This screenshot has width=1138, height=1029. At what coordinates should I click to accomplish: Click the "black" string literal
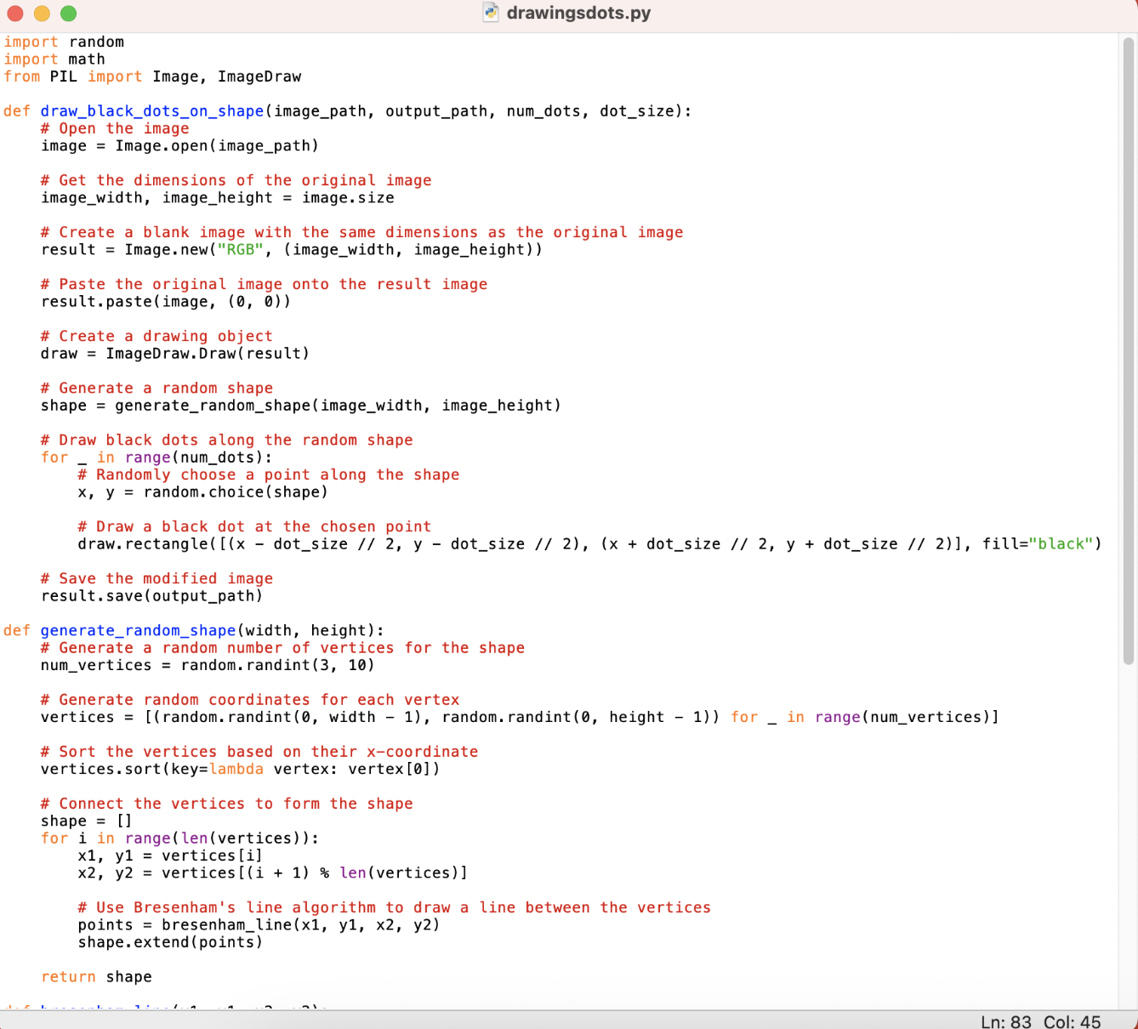tap(1061, 543)
